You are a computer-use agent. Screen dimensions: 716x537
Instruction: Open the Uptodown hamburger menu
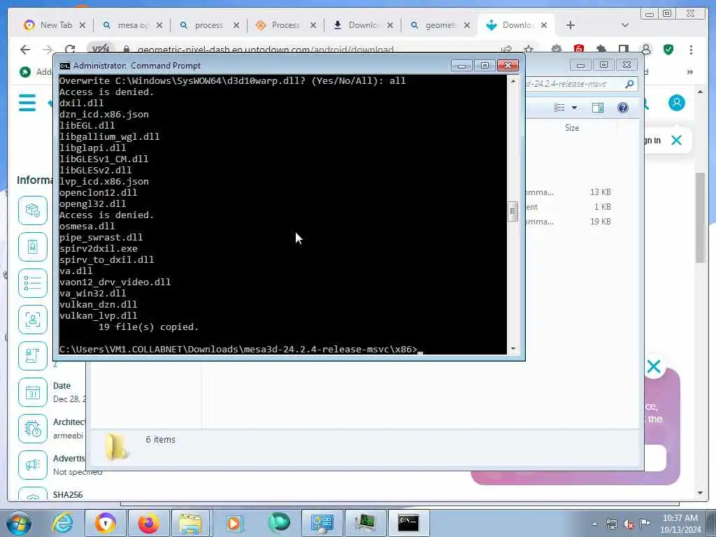pyautogui.click(x=27, y=103)
